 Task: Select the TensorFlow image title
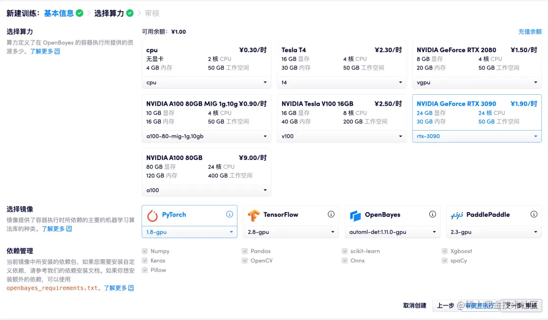(281, 214)
